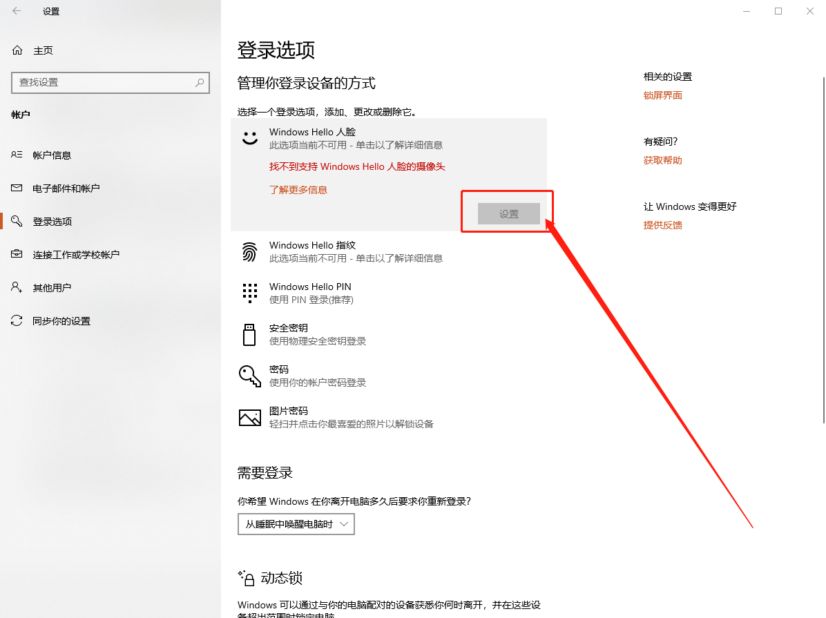Click the 提供反馈 link
The height and width of the screenshot is (618, 826).
tap(662, 224)
